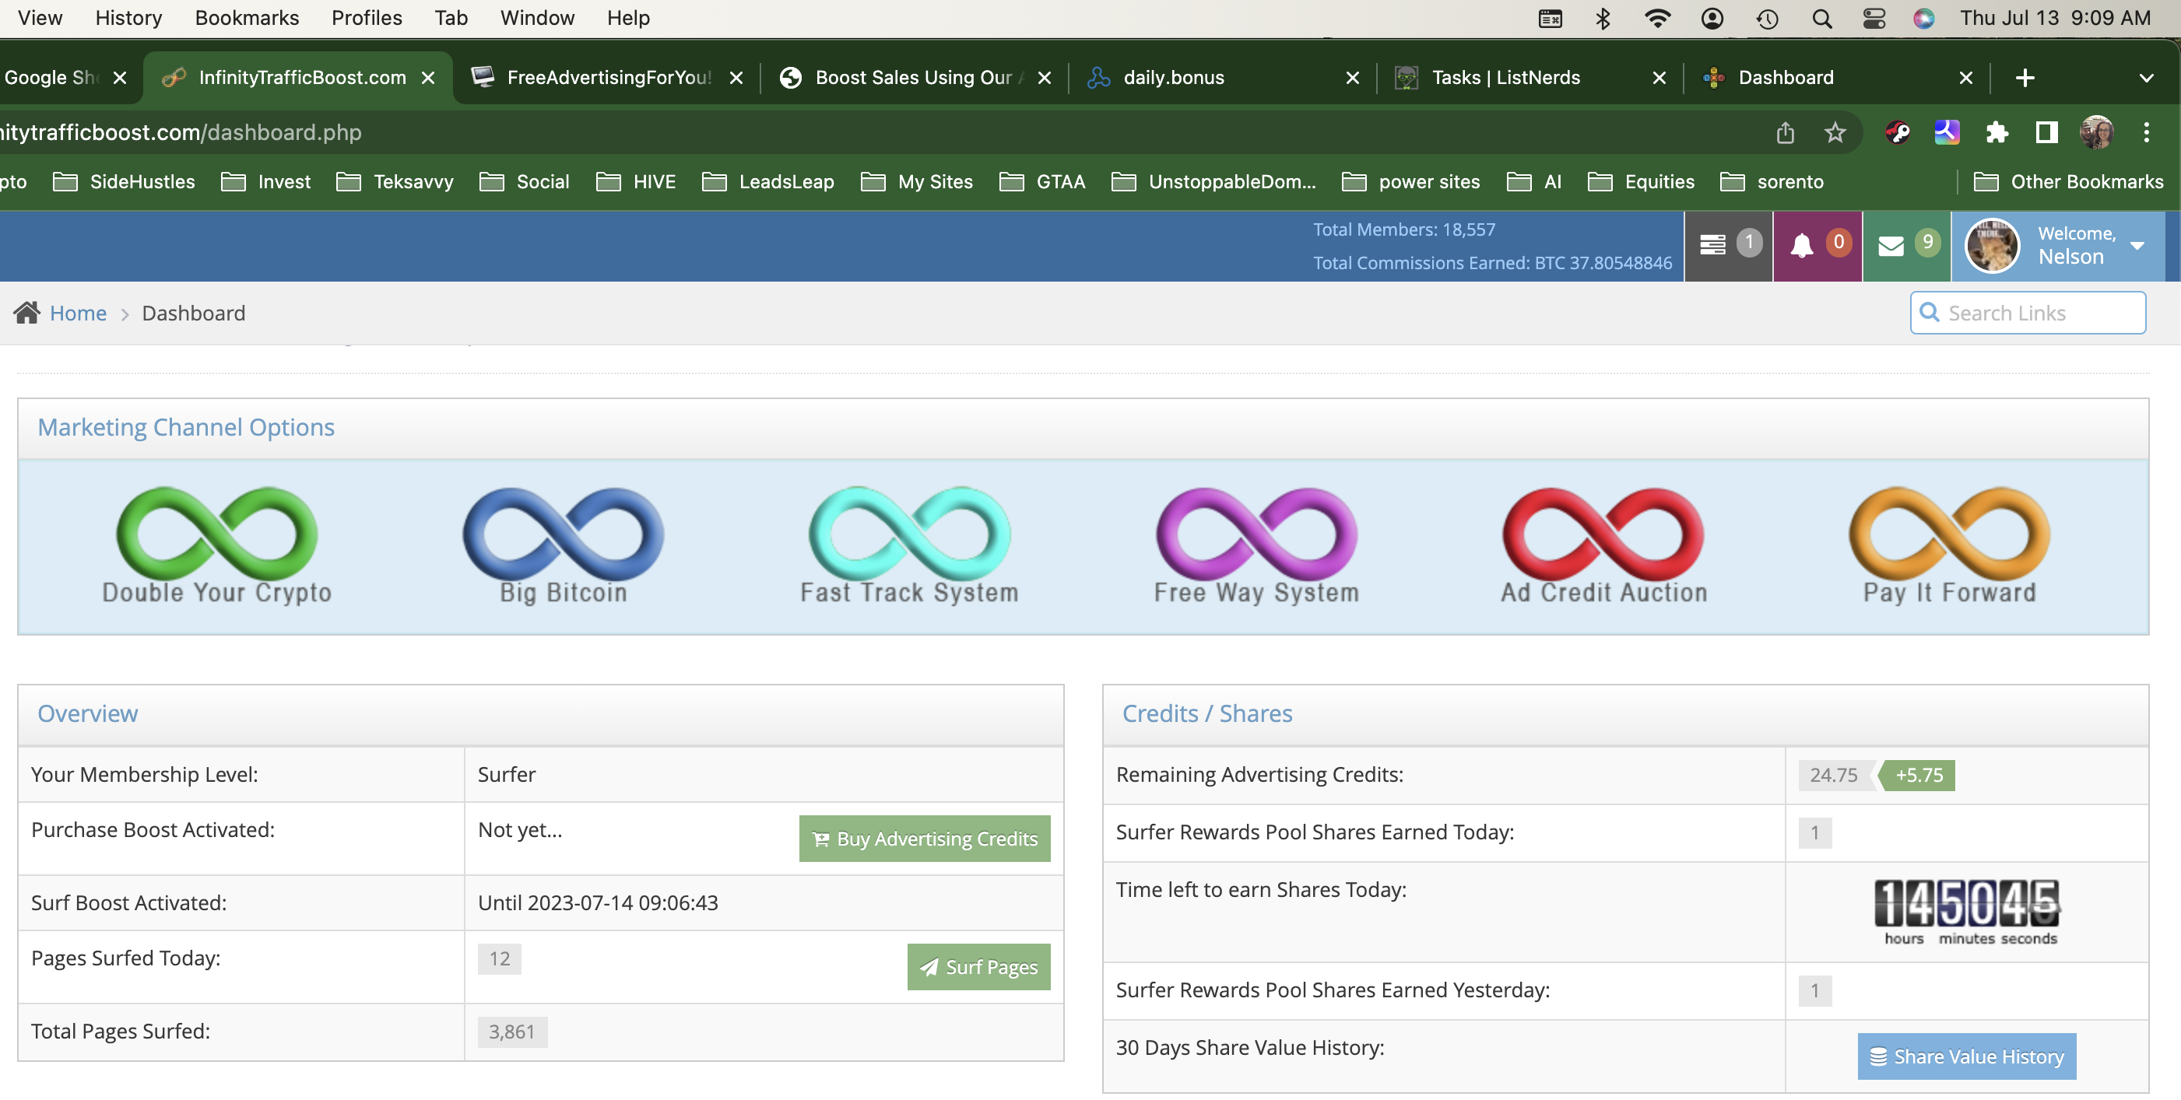Click the macOS date and time
The height and width of the screenshot is (1100, 2181).
click(x=2055, y=18)
